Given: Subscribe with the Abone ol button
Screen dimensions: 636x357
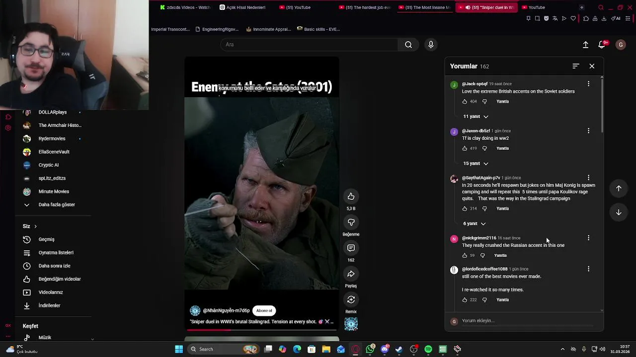Looking at the screenshot, I should coord(264,310).
